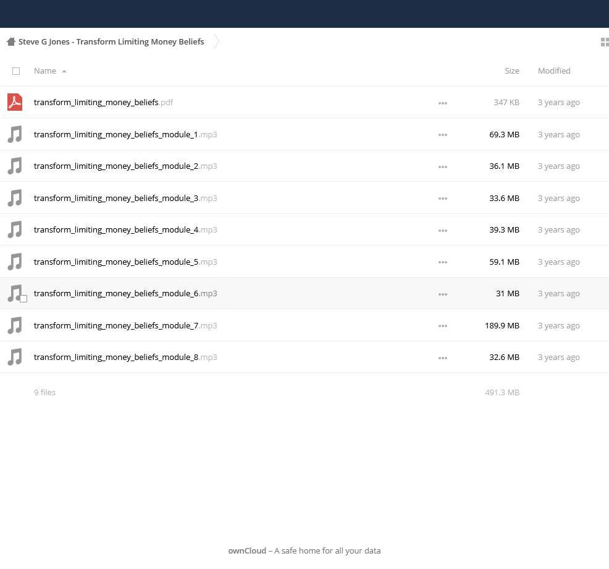Click the 491.3 MB total size

502,393
